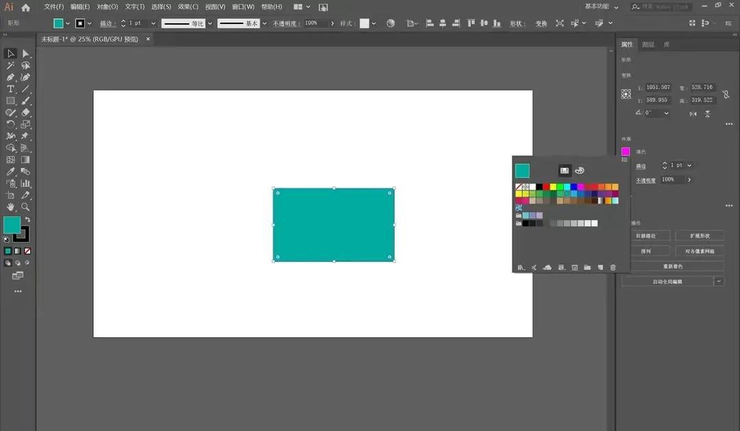The image size is (740, 431).
Task: Click the Home icon in top bar
Action: 25,7
